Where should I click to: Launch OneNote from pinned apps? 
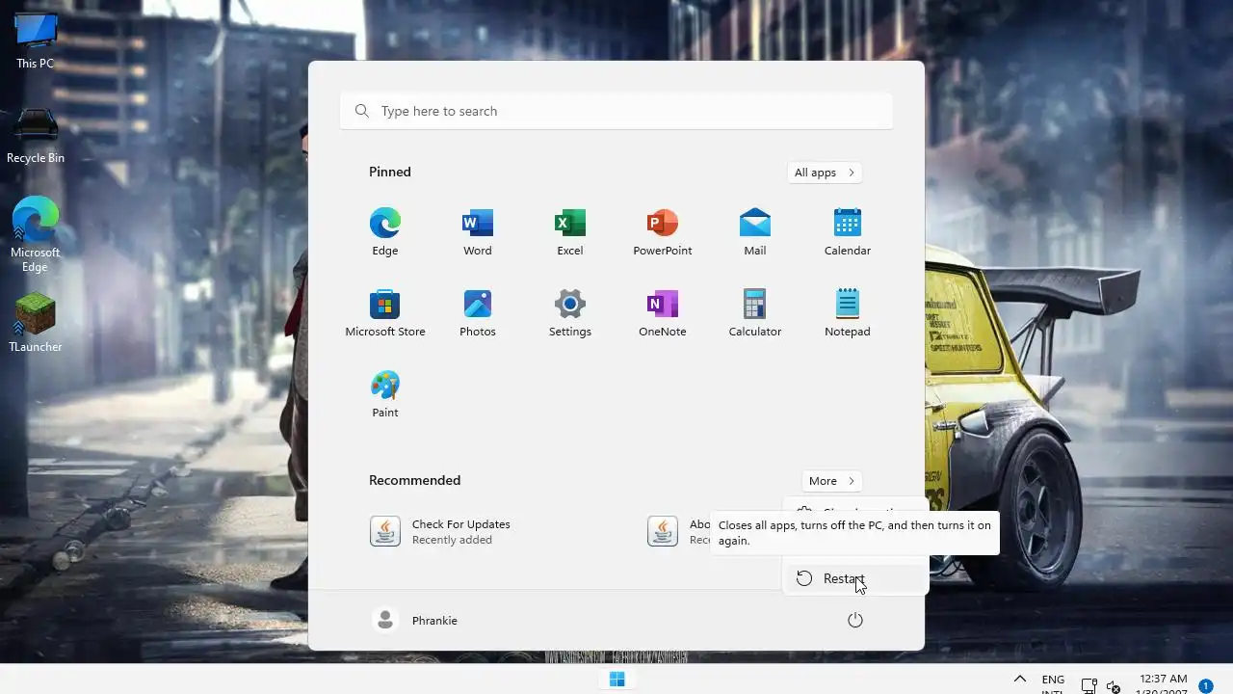click(663, 313)
